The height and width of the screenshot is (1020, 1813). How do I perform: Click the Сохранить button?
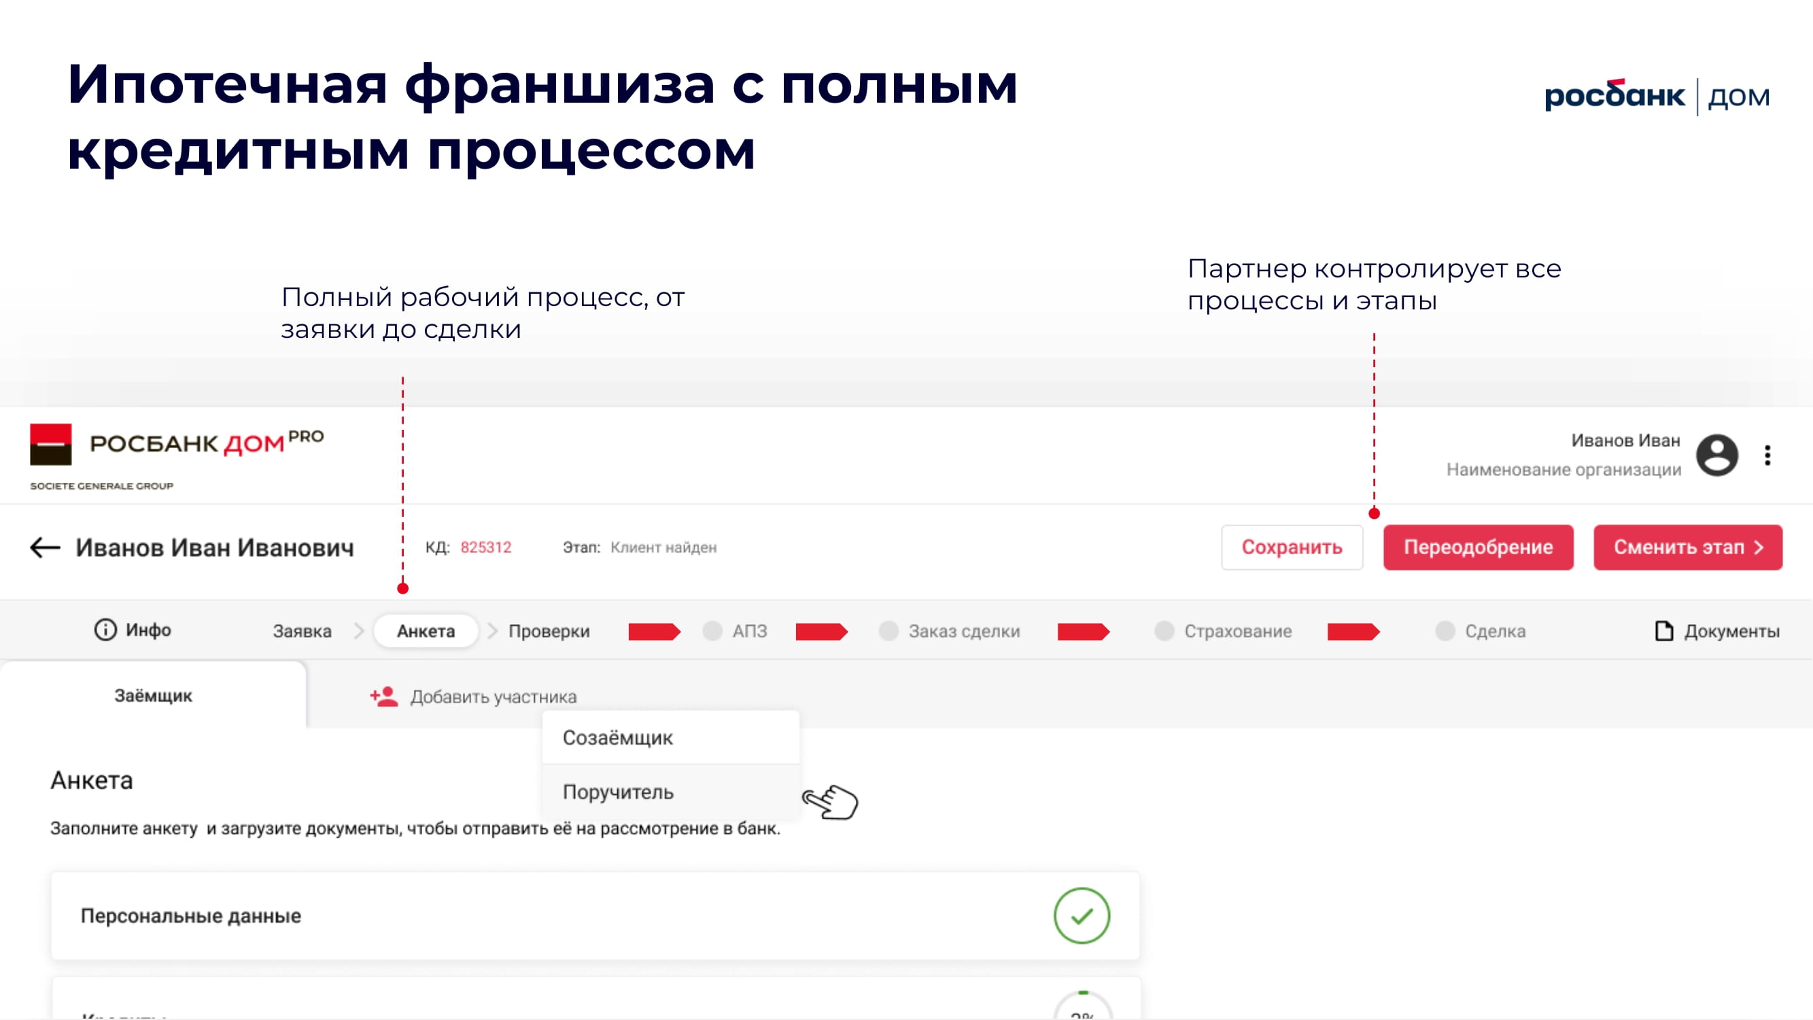pyautogui.click(x=1292, y=547)
